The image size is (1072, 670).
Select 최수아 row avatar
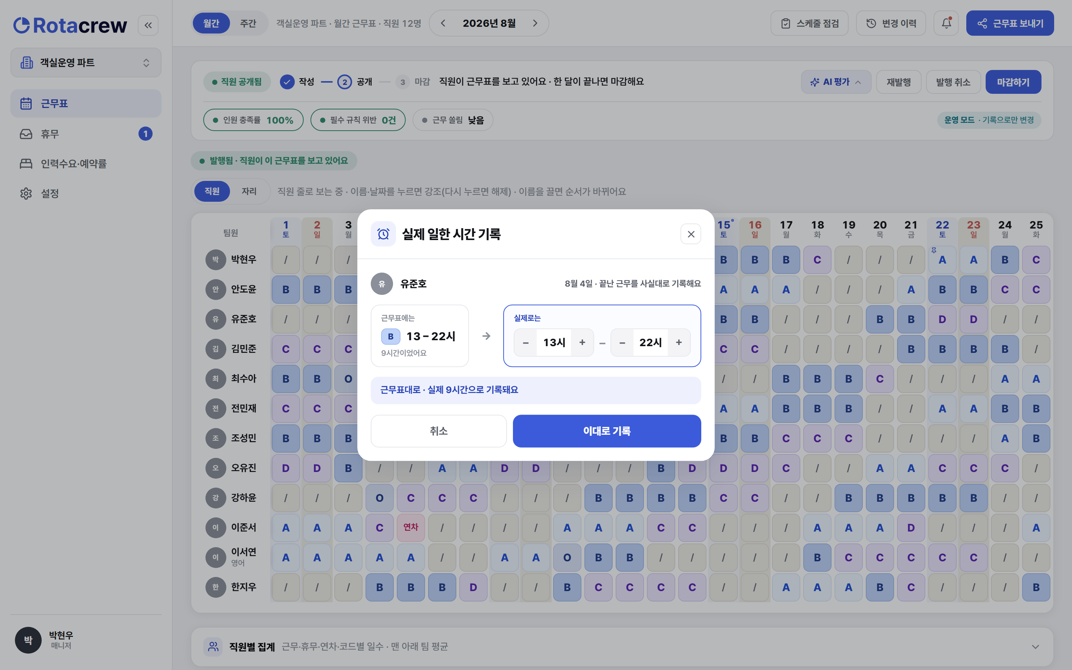click(x=216, y=379)
